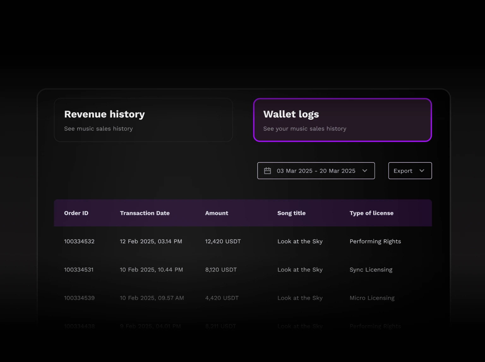
Task: Click the 8,120 USDT amount
Action: point(221,270)
